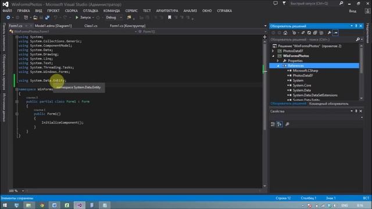Select the System.Data.DataSetExtensions reference
Image resolution: width=372 pixels, height=209 pixels.
(315, 95)
